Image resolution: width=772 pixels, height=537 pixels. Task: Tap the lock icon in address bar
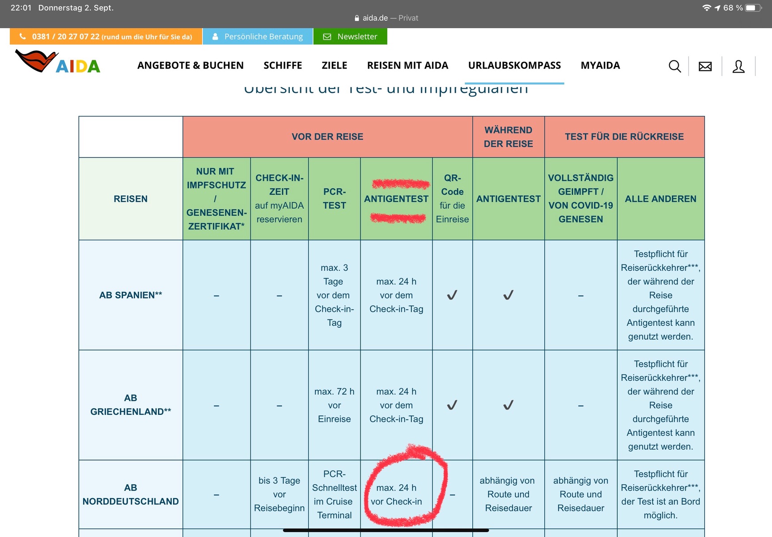tap(356, 18)
